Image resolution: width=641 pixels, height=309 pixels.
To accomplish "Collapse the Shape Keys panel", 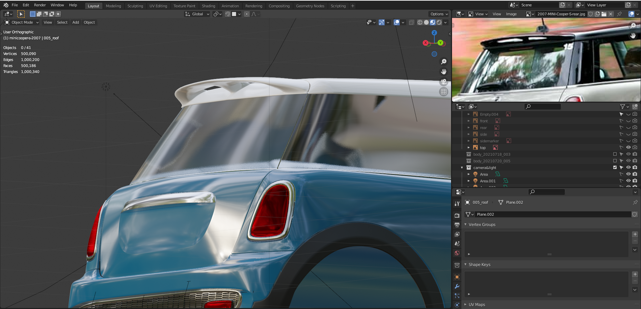I will click(465, 264).
